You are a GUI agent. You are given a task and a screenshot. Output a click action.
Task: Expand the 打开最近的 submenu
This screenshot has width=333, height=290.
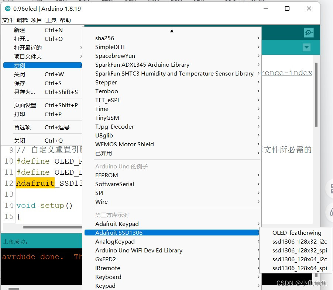[x=43, y=48]
